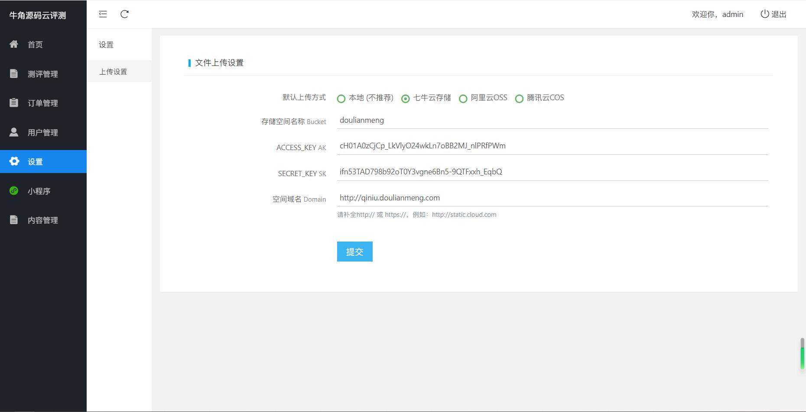Screen dimensions: 806x412
Task: Click the green mini-program icon beside 小程序
Action: point(14,191)
